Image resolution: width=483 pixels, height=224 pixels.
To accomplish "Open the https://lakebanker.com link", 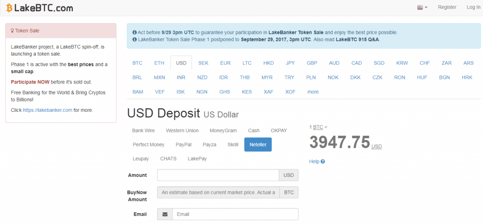I will coord(48,110).
